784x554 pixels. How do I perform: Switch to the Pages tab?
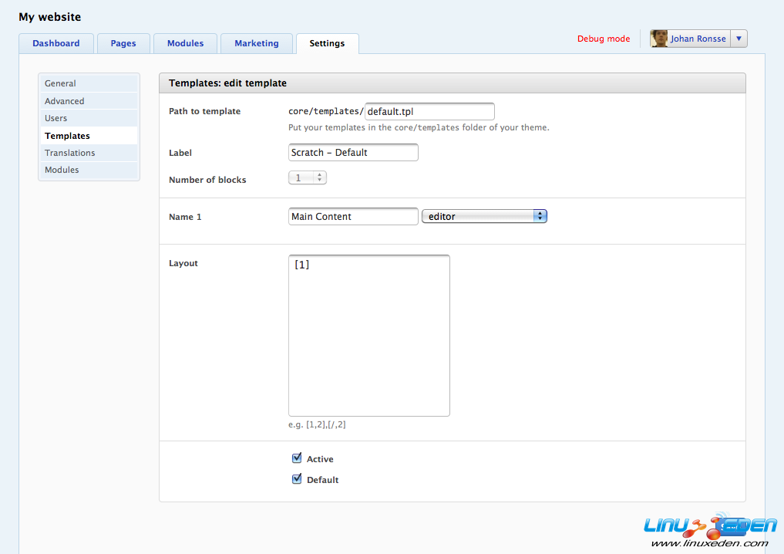123,44
